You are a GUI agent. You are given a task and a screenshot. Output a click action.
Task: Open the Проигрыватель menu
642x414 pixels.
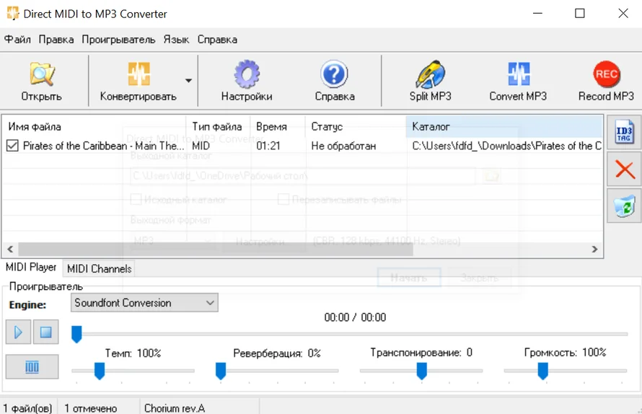[x=118, y=40]
